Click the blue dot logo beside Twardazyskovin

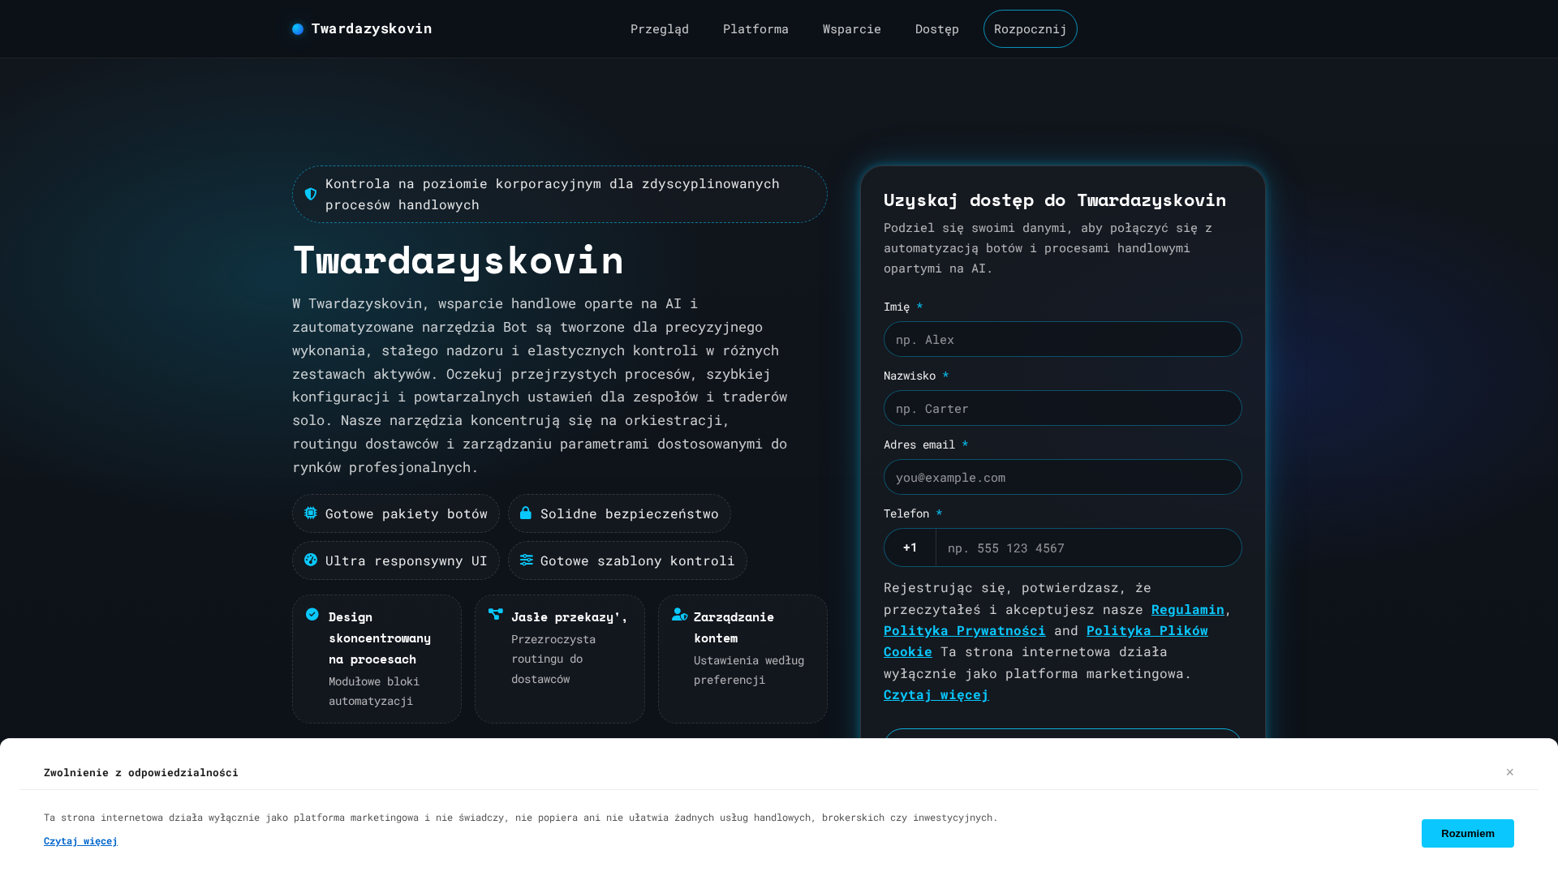[x=298, y=29]
